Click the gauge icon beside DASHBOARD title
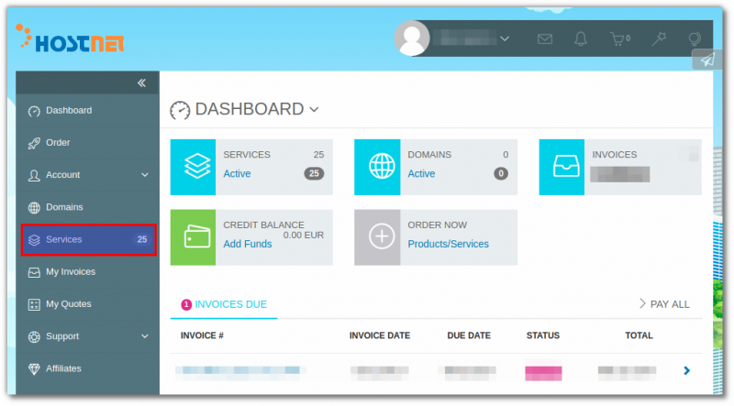 180,110
